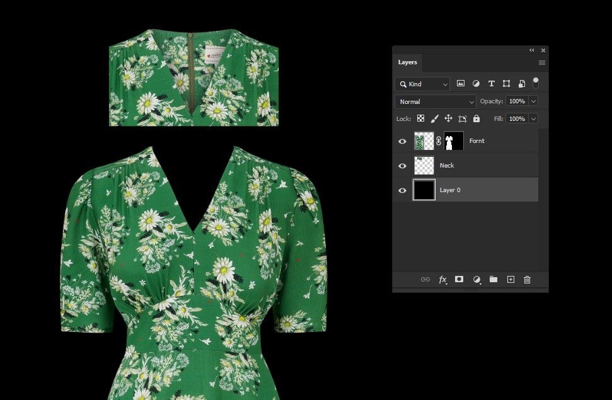This screenshot has width=612, height=400.
Task: Collapse the Layers panel to icons
Action: coord(531,50)
